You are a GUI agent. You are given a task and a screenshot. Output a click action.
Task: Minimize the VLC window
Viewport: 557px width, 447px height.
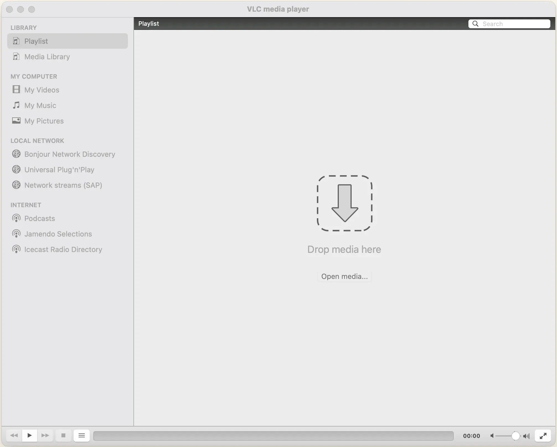(20, 9)
